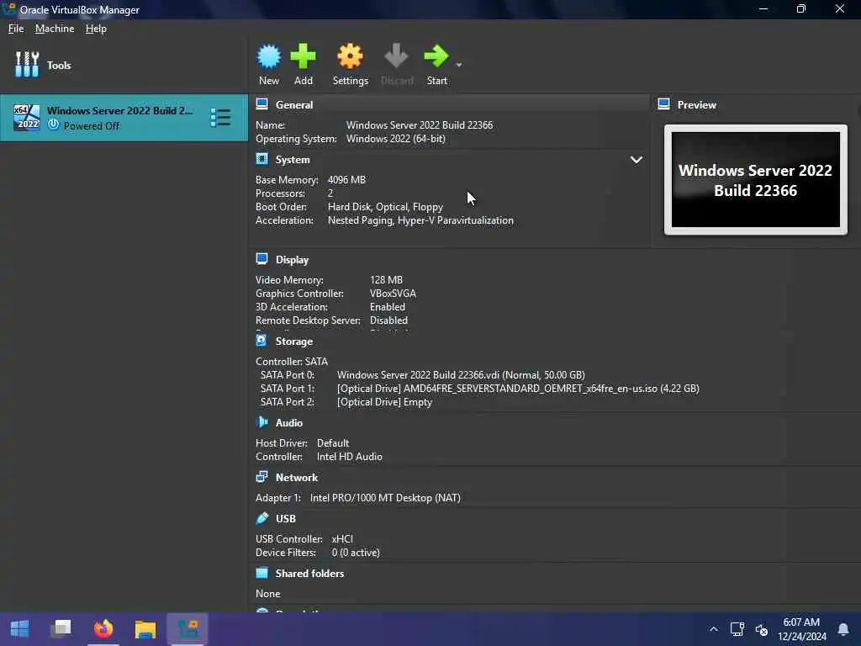Click boot order Hard Disk, Optical, Floppy
The width and height of the screenshot is (861, 646).
[385, 207]
